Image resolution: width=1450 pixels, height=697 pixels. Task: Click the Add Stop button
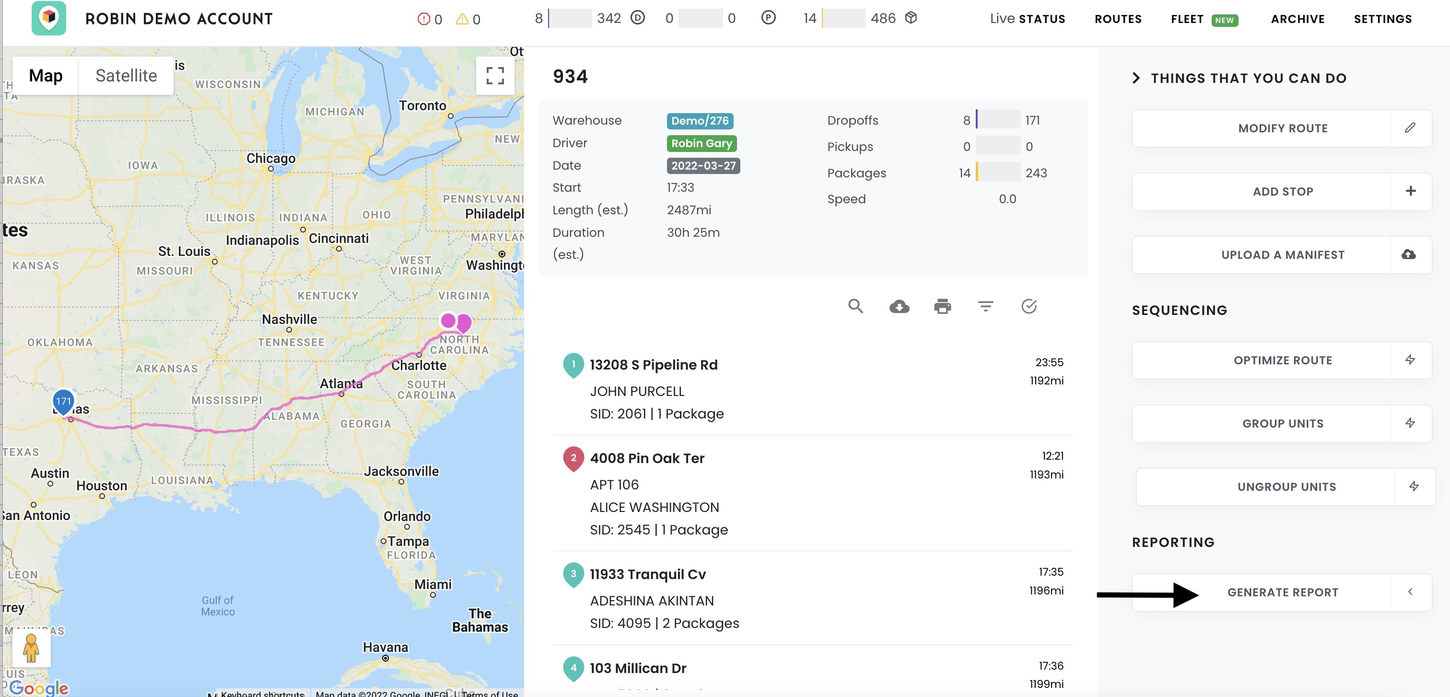(x=1282, y=191)
